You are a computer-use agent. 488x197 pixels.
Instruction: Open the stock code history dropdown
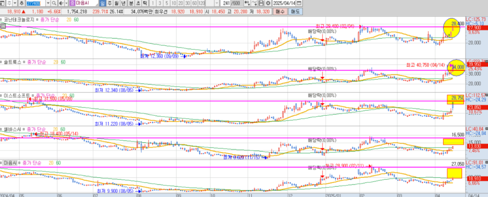click(48, 4)
